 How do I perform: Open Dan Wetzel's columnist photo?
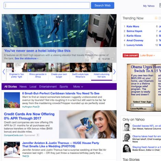(x=127, y=127)
